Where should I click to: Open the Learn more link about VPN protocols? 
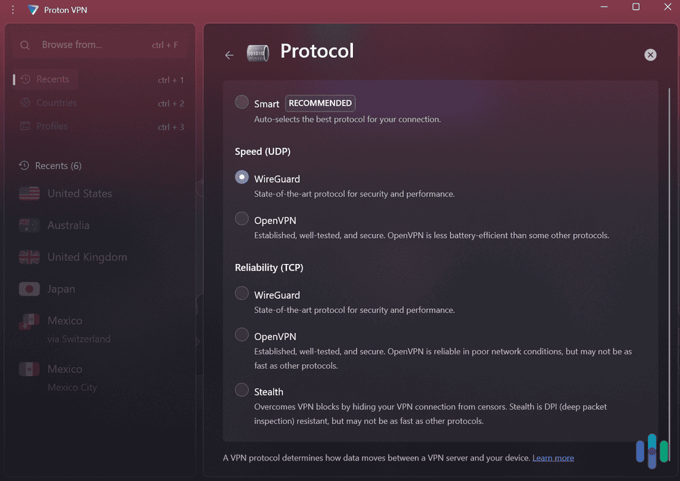(553, 457)
